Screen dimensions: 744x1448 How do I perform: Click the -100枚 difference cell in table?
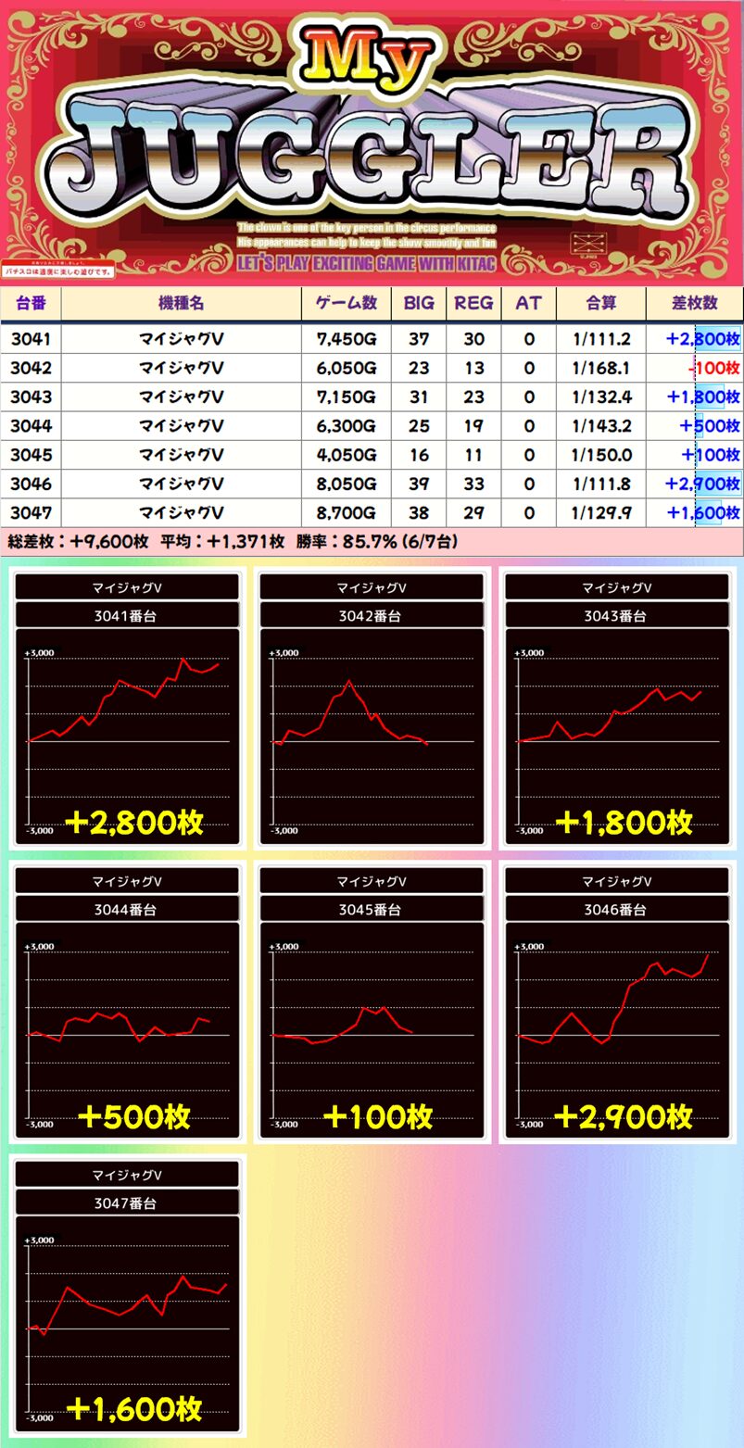[x=695, y=368]
